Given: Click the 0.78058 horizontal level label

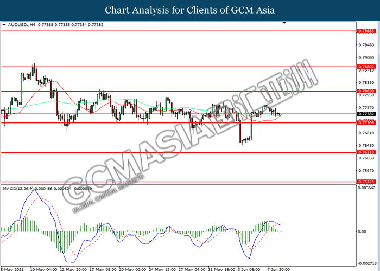Looking at the screenshot, I should (x=366, y=91).
